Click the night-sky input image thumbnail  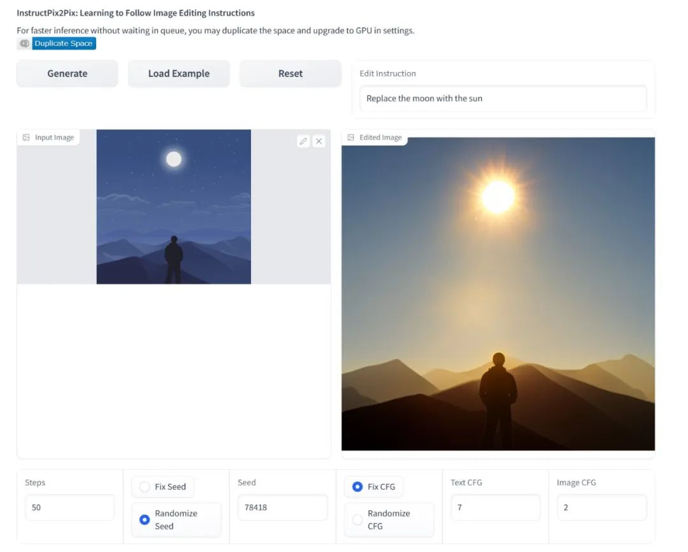tap(173, 207)
